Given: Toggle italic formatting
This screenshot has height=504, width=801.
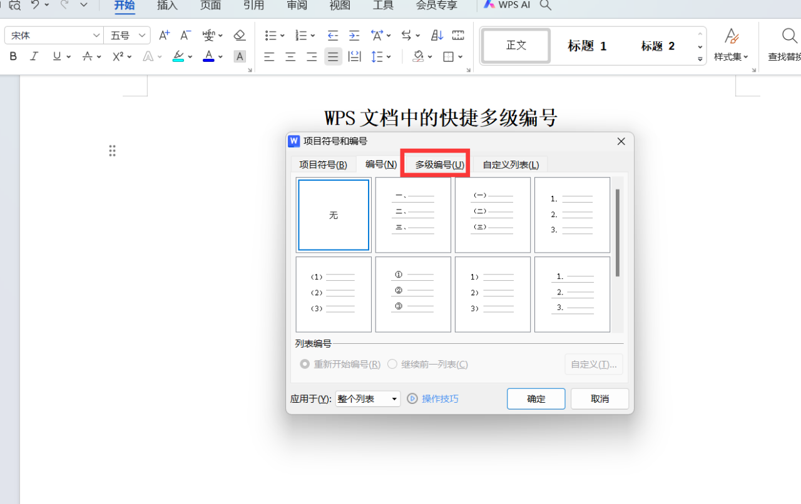Looking at the screenshot, I should click(34, 56).
